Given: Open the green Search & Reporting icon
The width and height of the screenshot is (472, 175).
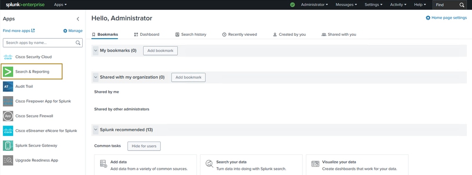Looking at the screenshot, I should pos(8,72).
